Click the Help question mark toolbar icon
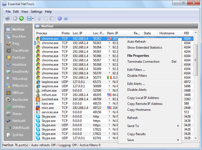The height and width of the screenshot is (150, 202). (66, 19)
